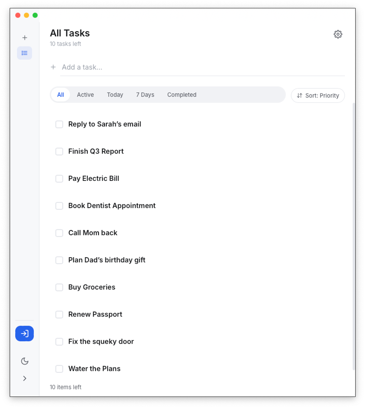This screenshot has width=365, height=408.
Task: Show tasks due Today
Action: click(115, 95)
